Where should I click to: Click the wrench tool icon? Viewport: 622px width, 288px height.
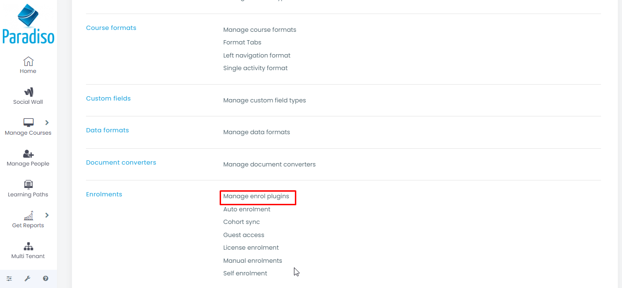click(x=28, y=279)
